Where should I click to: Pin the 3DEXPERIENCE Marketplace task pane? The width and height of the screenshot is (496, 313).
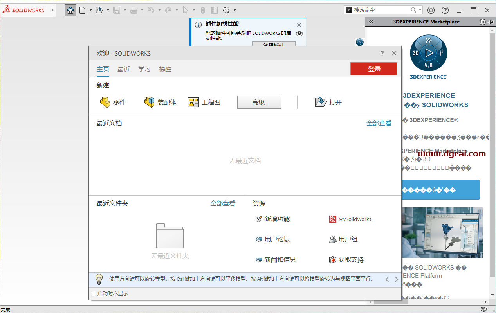[491, 22]
